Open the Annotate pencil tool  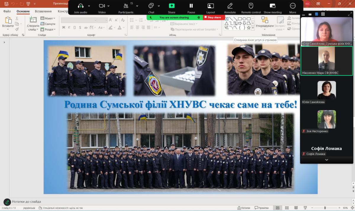tap(230, 6)
